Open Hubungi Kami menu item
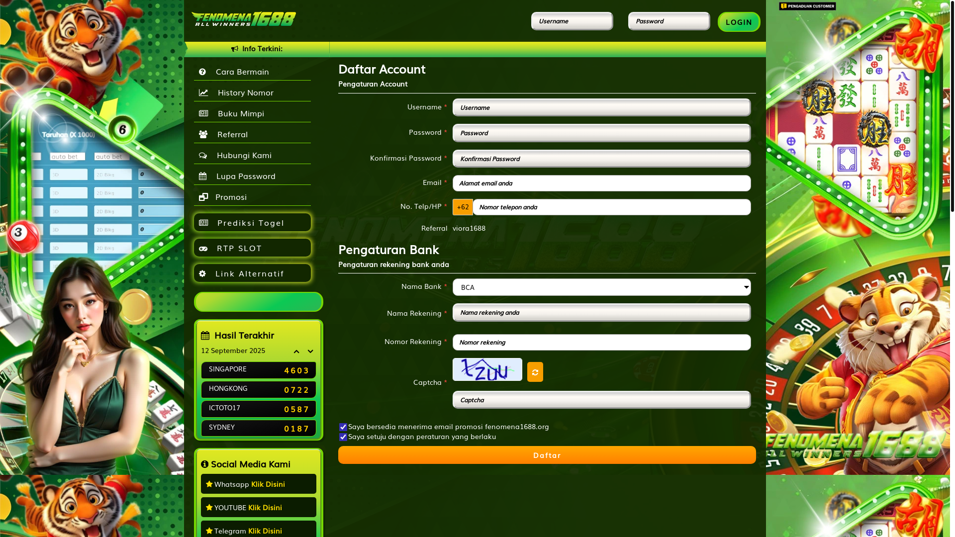Screen dimensions: 955x537 click(x=252, y=155)
